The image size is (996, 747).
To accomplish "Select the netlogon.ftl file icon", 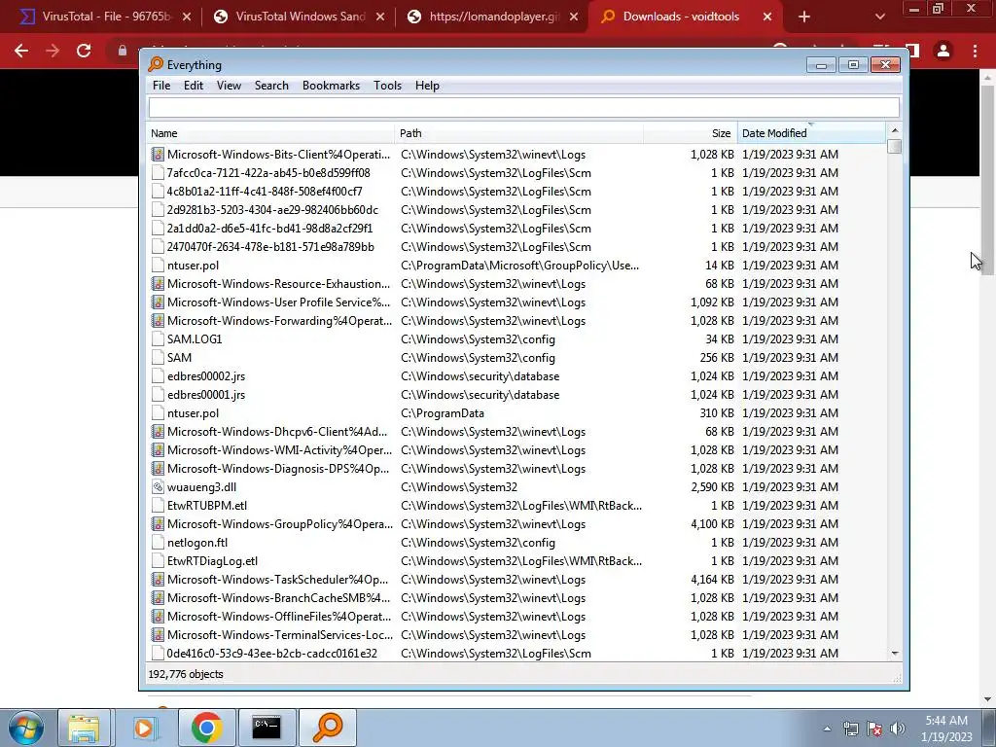I will pyautogui.click(x=158, y=543).
